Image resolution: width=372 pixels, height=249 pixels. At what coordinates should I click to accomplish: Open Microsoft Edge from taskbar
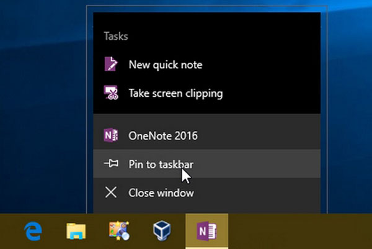coord(33,231)
